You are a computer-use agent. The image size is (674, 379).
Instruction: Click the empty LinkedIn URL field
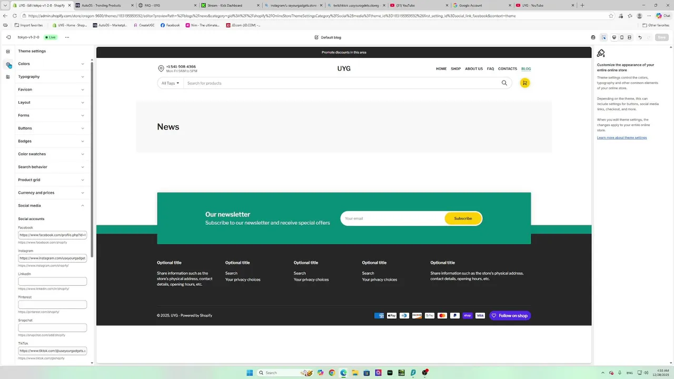click(52, 282)
